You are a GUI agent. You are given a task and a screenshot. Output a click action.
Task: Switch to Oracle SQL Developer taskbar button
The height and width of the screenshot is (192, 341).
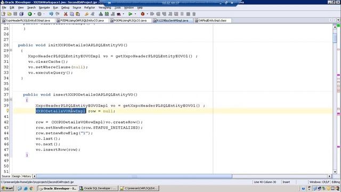pos(98,188)
